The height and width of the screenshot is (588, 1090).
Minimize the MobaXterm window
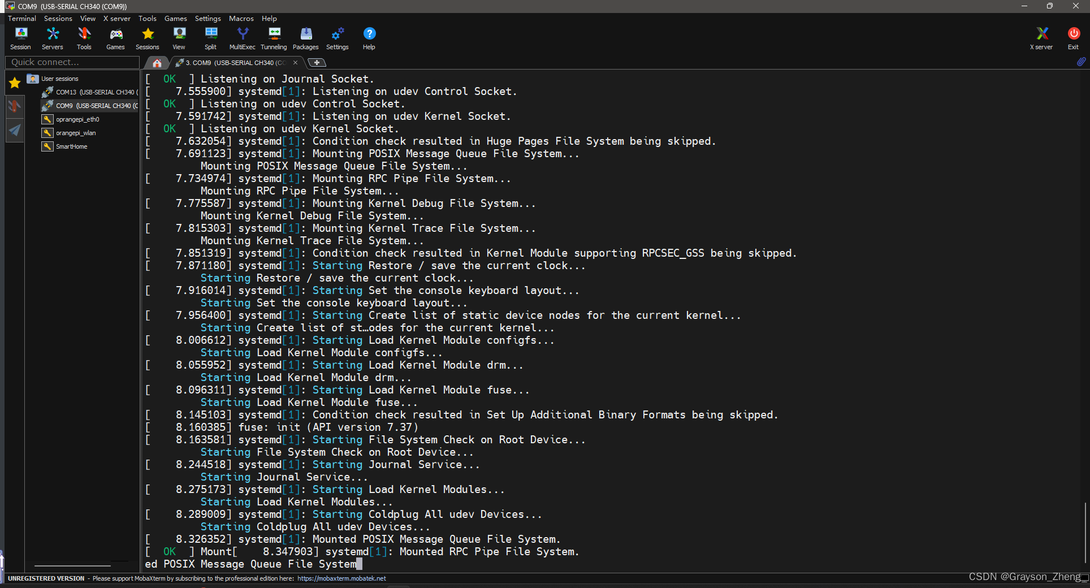pos(1024,6)
